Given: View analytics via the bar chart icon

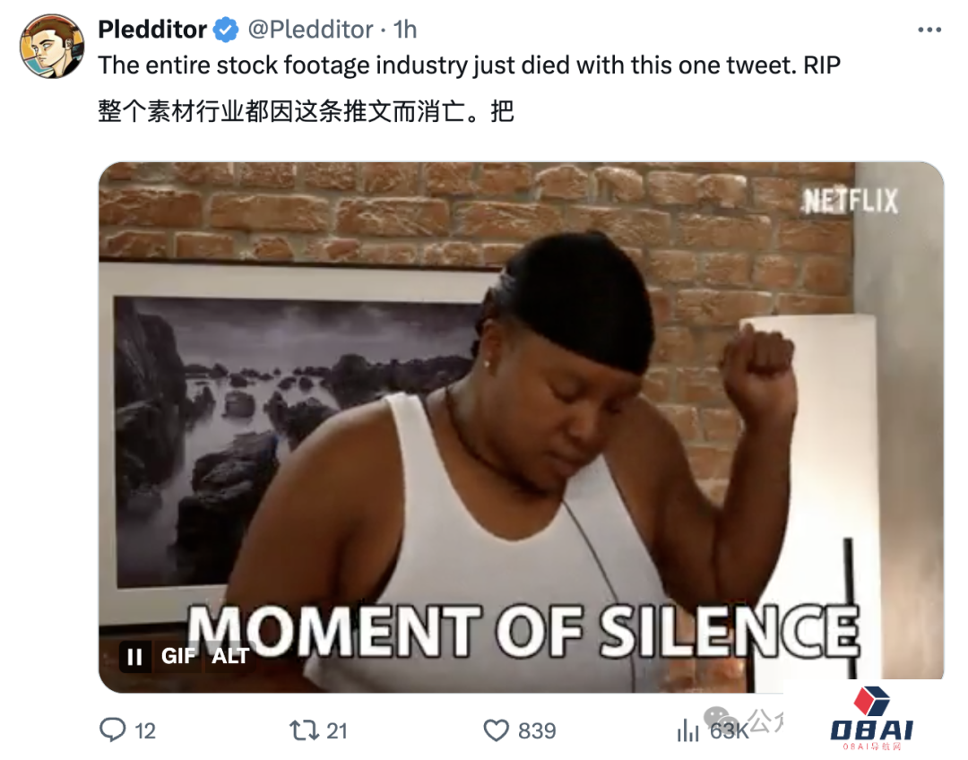Looking at the screenshot, I should [x=687, y=731].
